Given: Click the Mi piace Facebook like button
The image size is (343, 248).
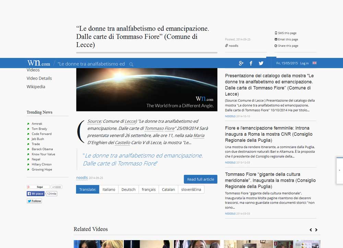Looking at the screenshot, I should coord(35,193).
